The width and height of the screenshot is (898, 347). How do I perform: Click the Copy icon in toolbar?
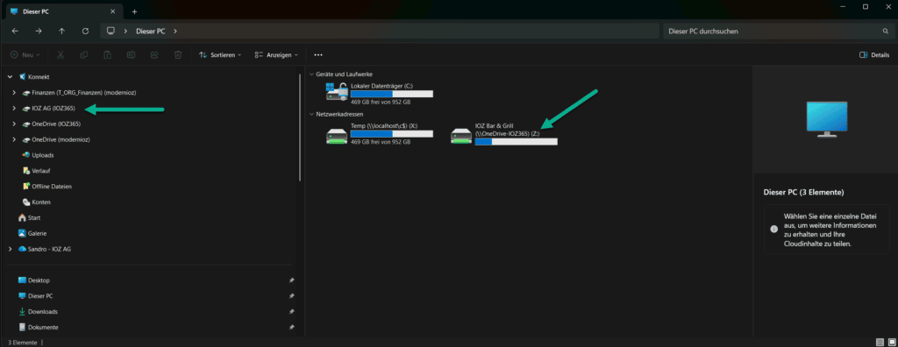pos(84,55)
